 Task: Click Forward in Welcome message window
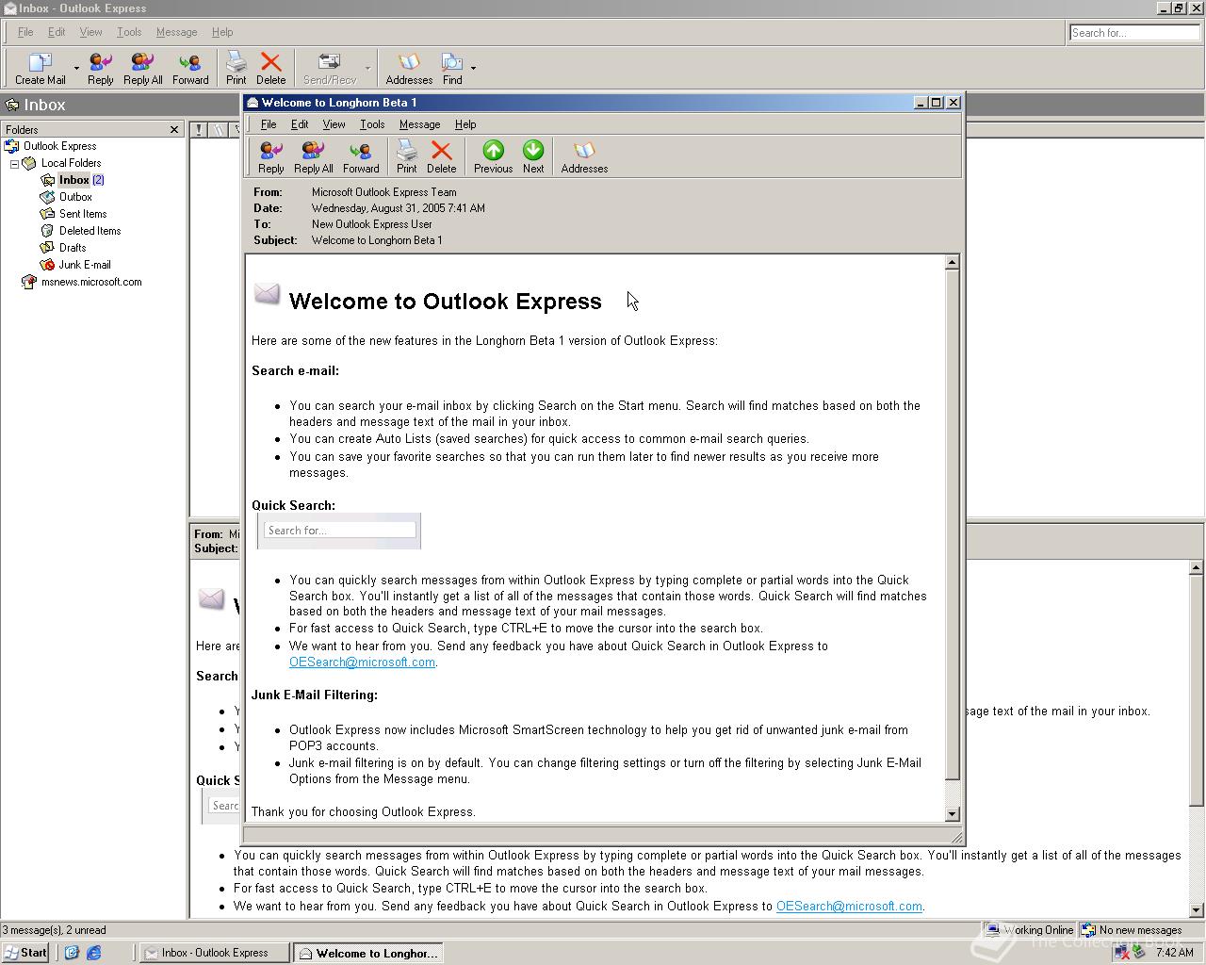click(x=361, y=157)
